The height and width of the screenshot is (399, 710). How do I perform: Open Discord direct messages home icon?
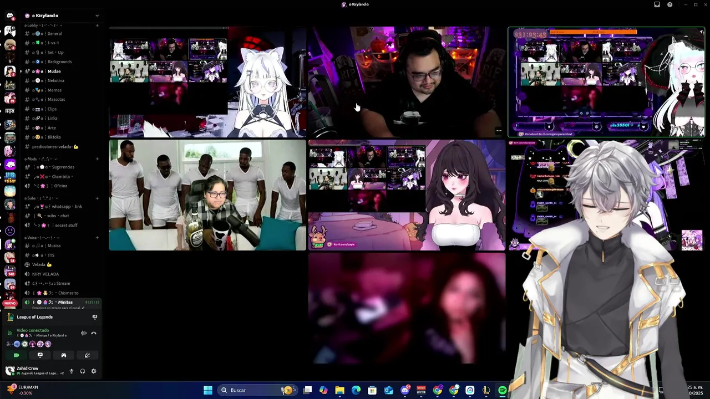pos(10,16)
